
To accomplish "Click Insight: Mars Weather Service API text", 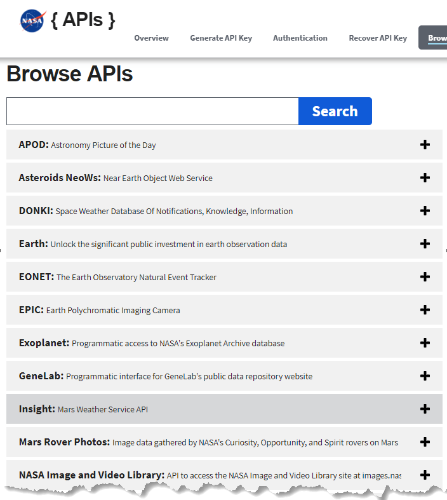I will point(83,409).
